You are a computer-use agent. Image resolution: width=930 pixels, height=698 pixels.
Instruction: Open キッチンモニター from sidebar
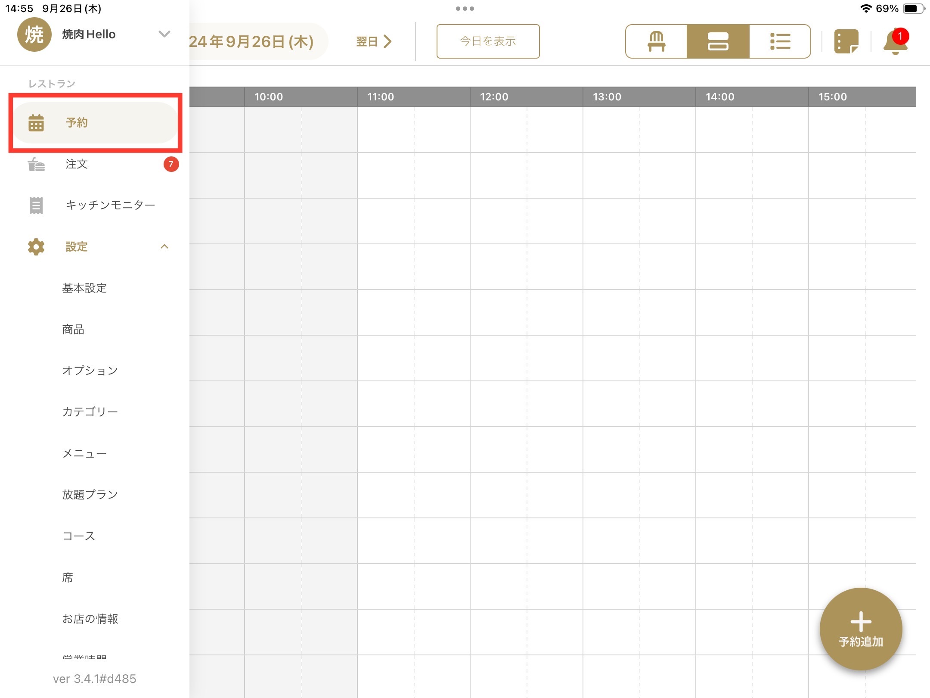[110, 205]
